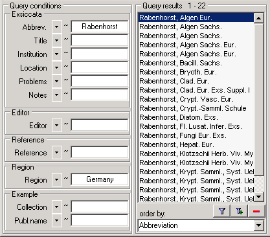
Task: Open the Editor operator dropdown
Action: point(57,126)
